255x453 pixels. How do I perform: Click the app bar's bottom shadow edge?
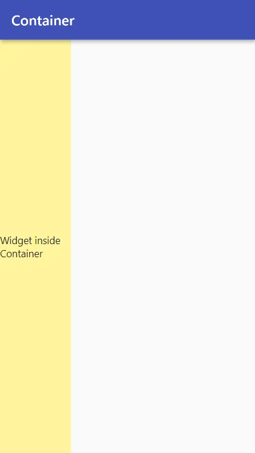click(128, 40)
